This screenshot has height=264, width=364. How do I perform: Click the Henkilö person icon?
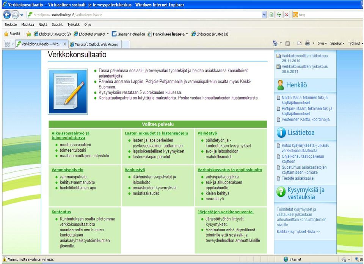(x=281, y=85)
